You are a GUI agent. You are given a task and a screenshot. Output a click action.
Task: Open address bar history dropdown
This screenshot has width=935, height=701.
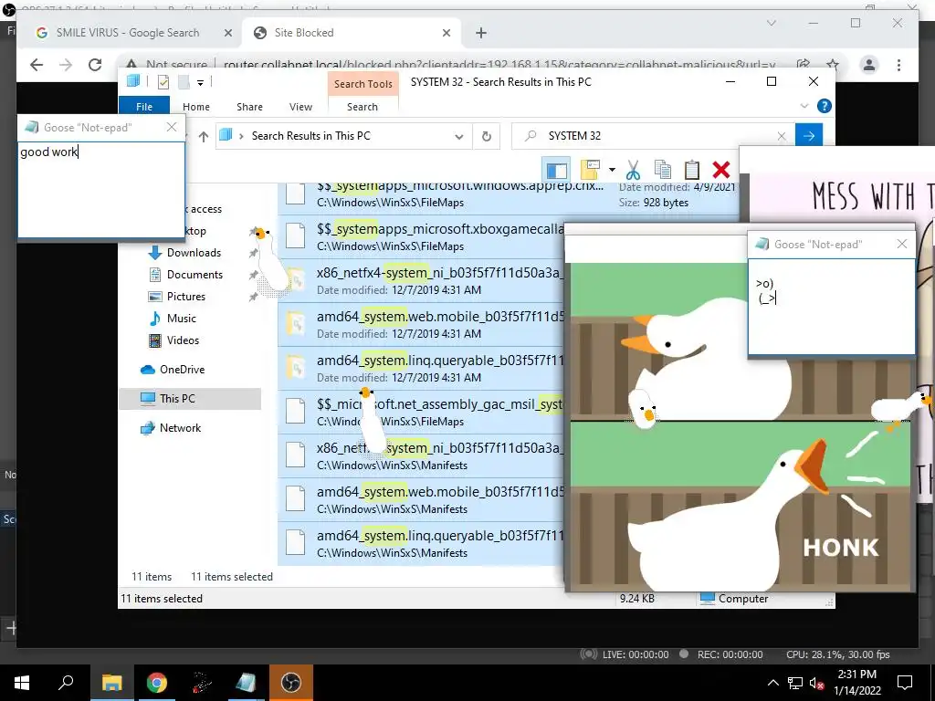(x=458, y=137)
